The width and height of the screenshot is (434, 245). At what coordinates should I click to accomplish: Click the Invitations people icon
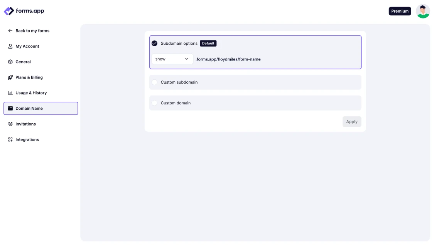point(10,124)
